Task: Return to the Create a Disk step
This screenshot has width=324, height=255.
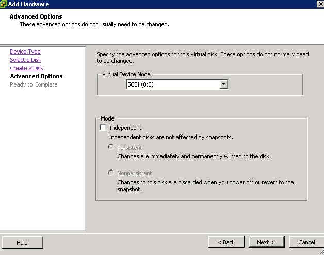Action: click(26, 68)
